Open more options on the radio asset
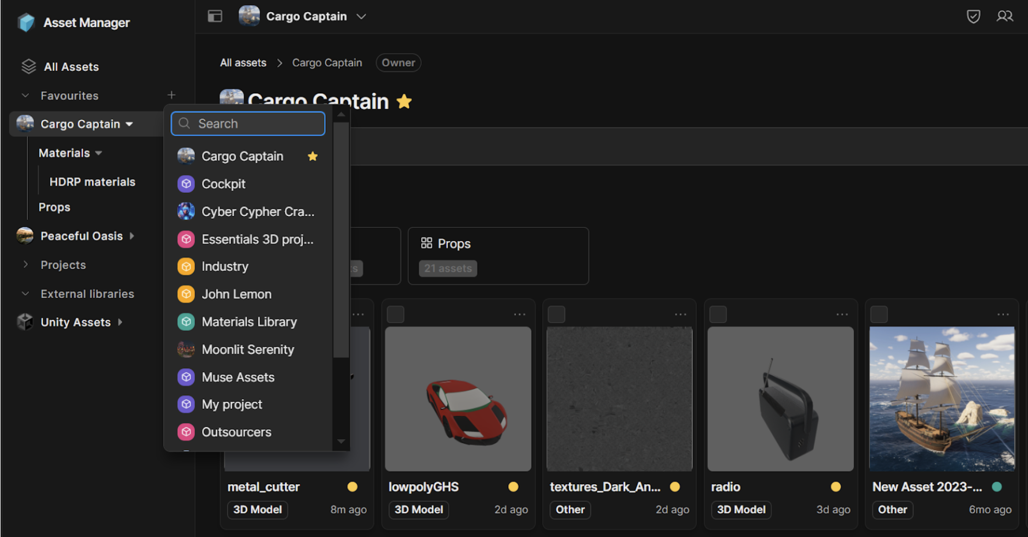 (x=842, y=314)
